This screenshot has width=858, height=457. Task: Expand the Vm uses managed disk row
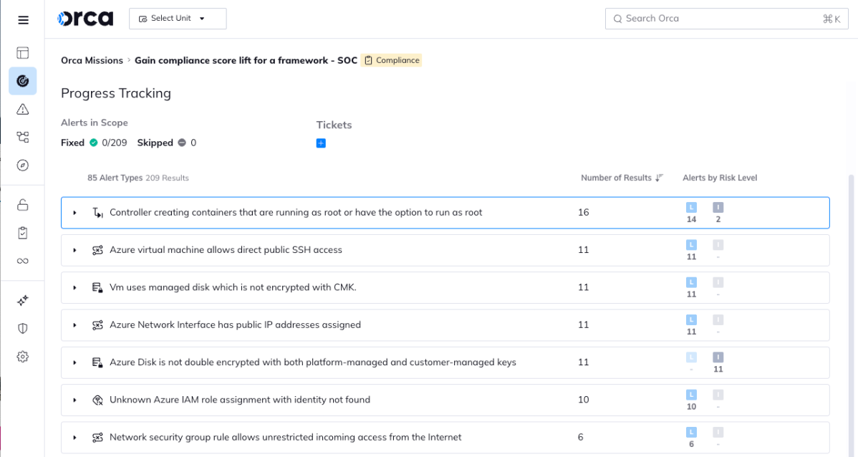[x=74, y=287]
